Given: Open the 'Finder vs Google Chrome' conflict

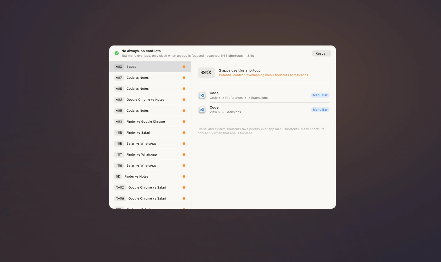Looking at the screenshot, I should [150, 121].
